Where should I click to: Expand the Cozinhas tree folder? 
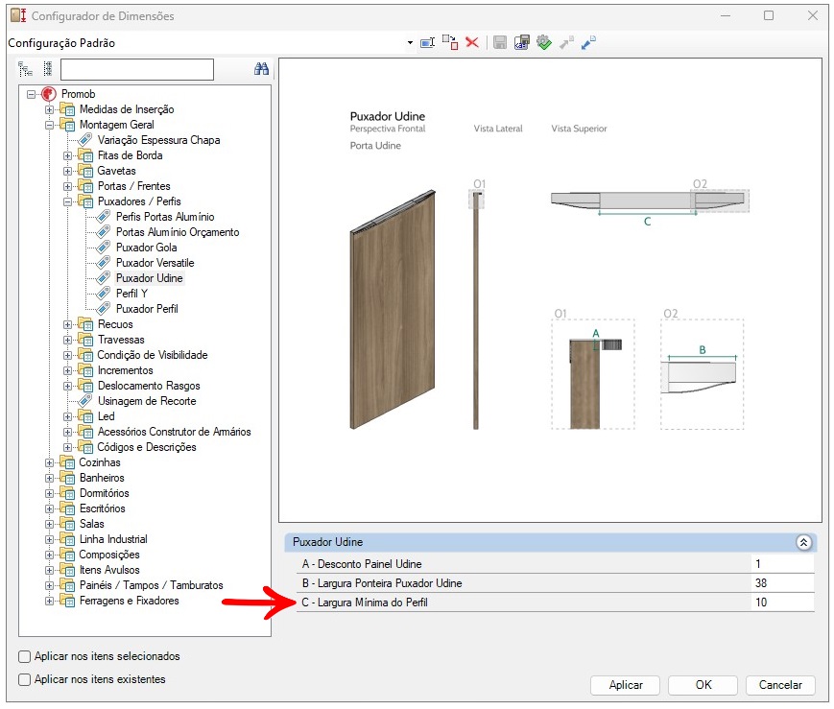coord(50,462)
